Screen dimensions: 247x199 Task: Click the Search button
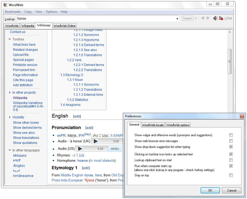pyautogui.click(x=188, y=18)
